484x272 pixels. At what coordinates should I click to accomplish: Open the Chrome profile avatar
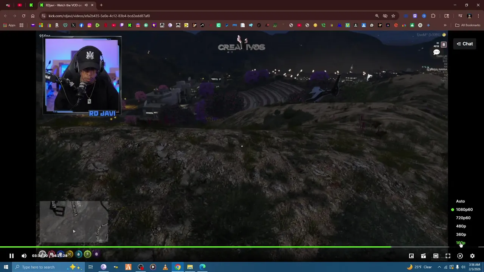469,16
